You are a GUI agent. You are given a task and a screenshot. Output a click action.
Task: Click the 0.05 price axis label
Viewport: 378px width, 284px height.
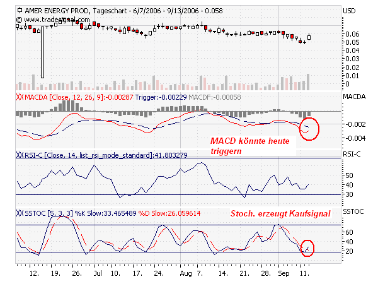pyautogui.click(x=352, y=42)
